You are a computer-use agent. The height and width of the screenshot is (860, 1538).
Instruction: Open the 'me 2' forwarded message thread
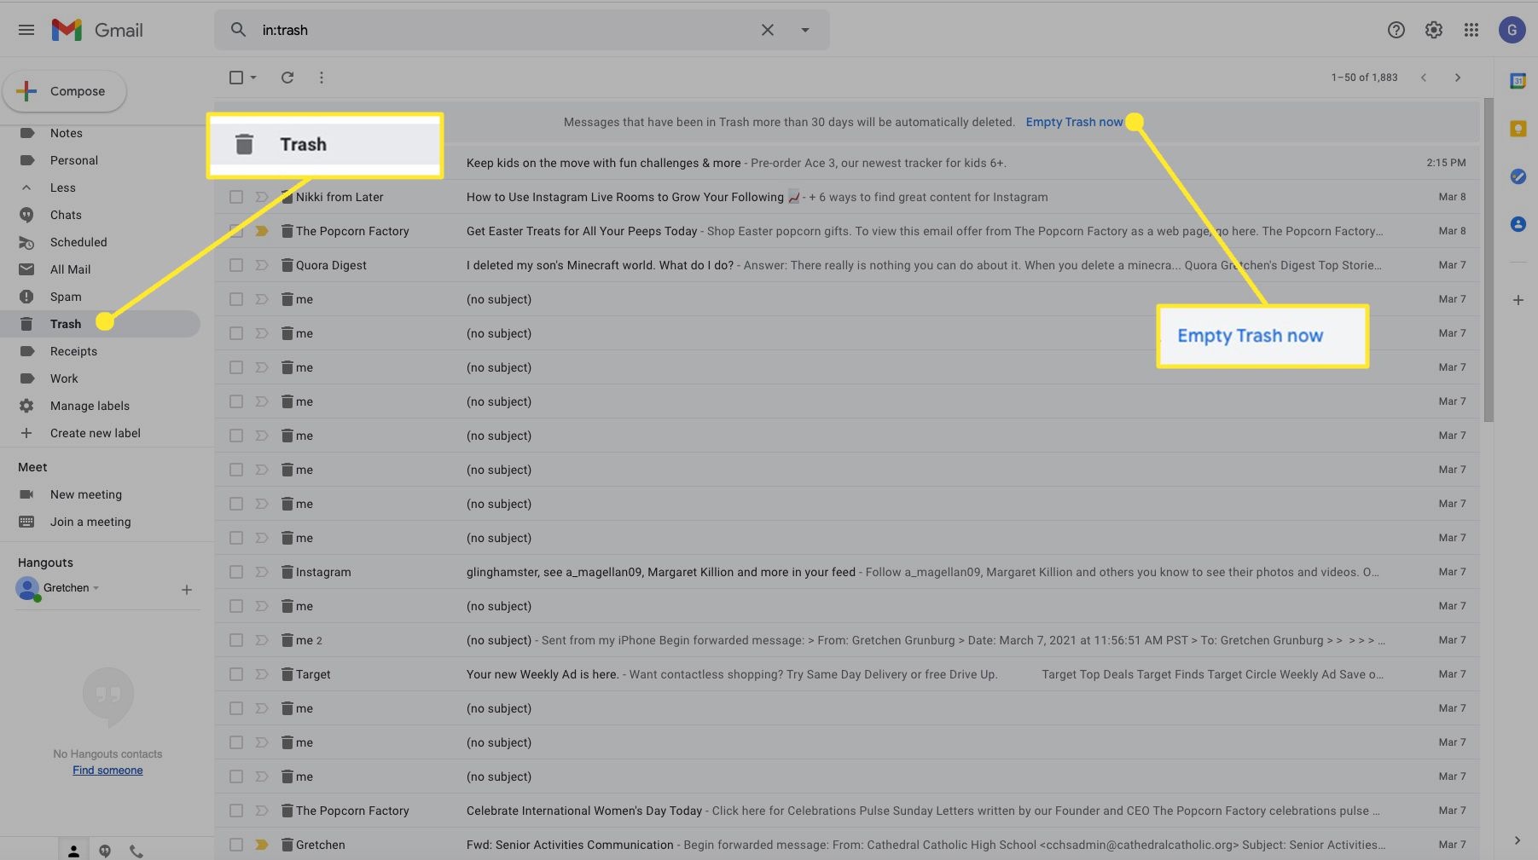tap(847, 640)
